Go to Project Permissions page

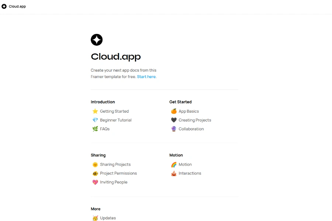click(x=118, y=173)
